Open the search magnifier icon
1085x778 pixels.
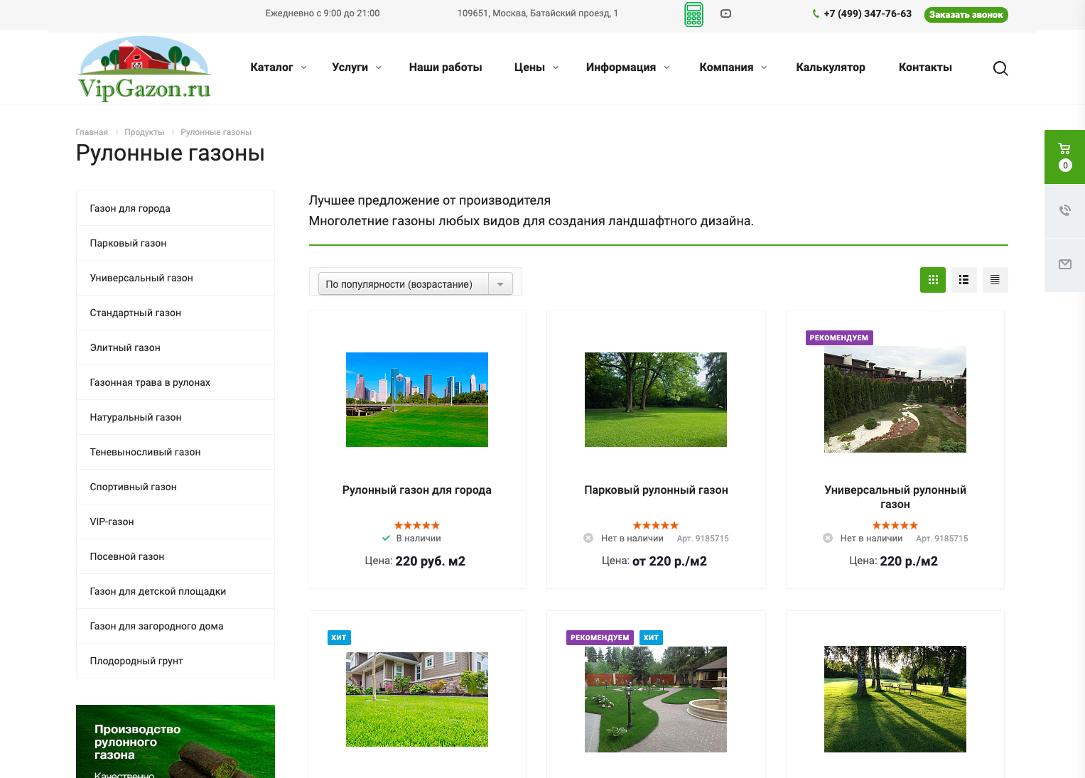tap(1000, 68)
